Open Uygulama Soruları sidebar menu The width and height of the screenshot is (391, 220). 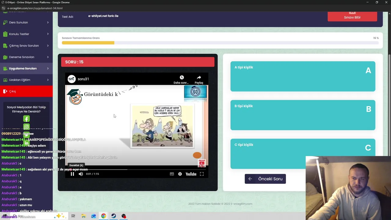tap(26, 68)
